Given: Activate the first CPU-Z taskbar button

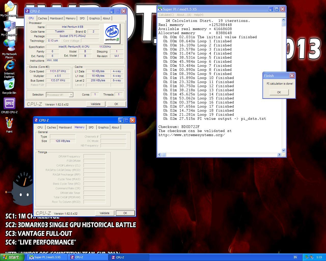Looking at the screenshot, I should 88,257.
